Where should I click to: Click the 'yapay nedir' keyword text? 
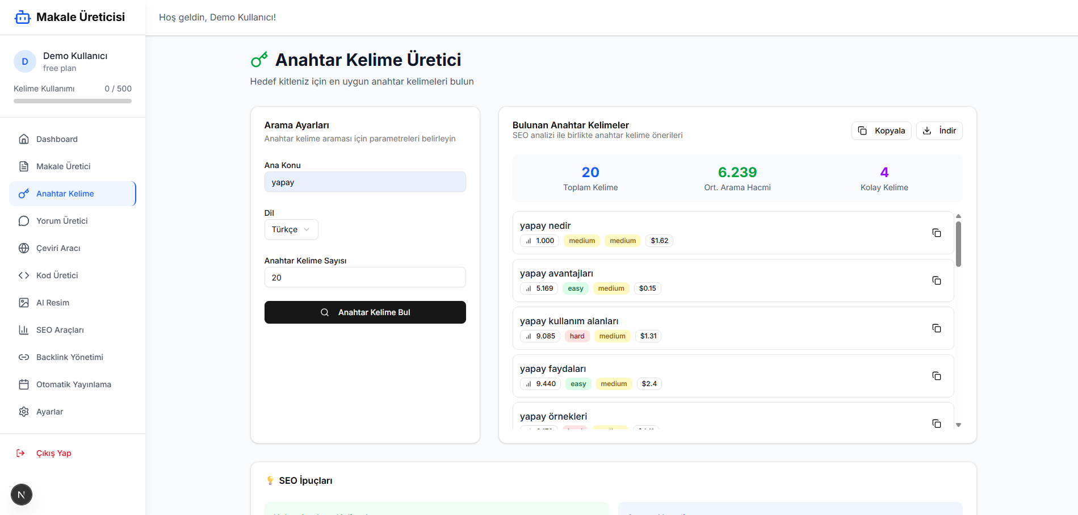coord(545,225)
